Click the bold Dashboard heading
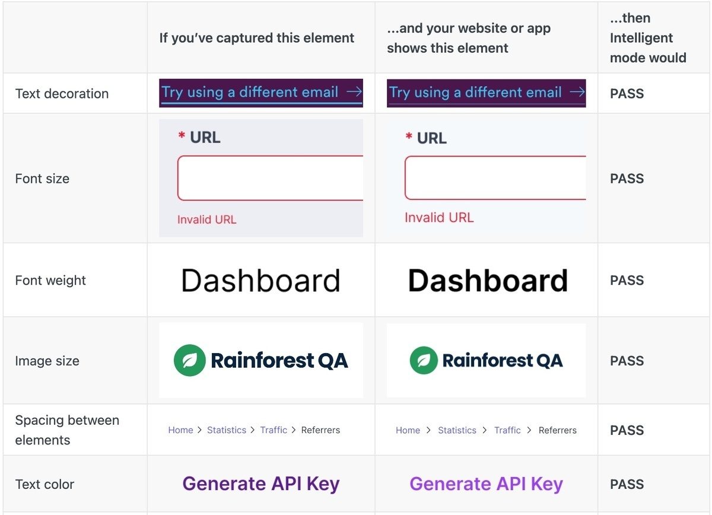This screenshot has height=515, width=712. [x=488, y=280]
